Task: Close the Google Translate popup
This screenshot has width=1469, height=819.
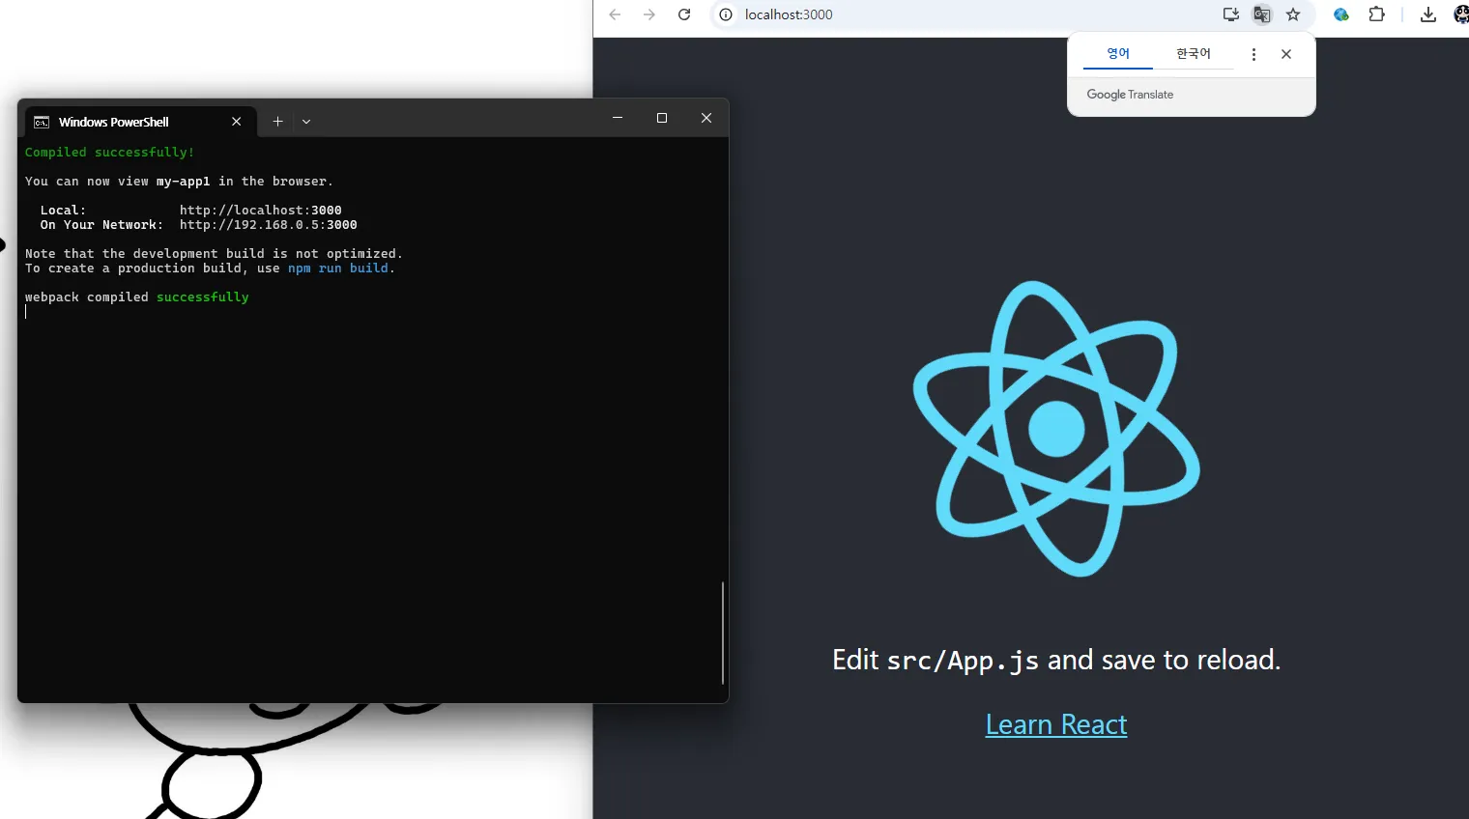Action: tap(1286, 55)
